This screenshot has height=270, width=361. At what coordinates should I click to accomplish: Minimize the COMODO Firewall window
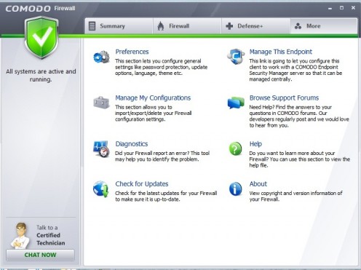point(330,8)
